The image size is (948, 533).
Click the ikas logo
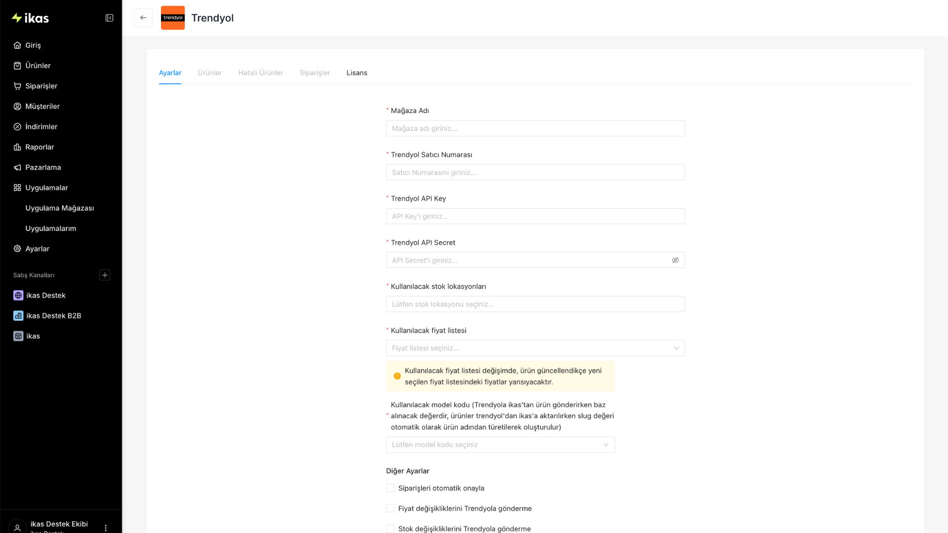[30, 18]
